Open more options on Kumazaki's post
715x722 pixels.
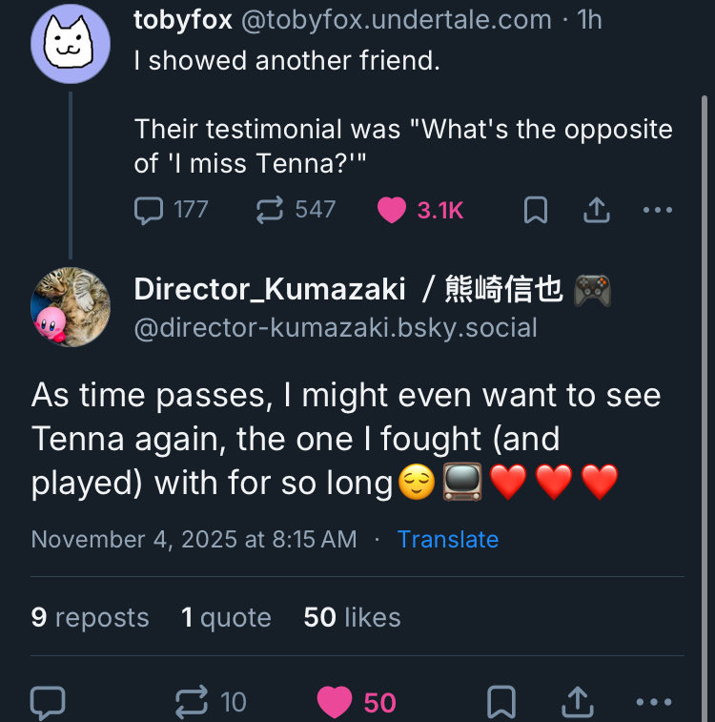coord(653,703)
